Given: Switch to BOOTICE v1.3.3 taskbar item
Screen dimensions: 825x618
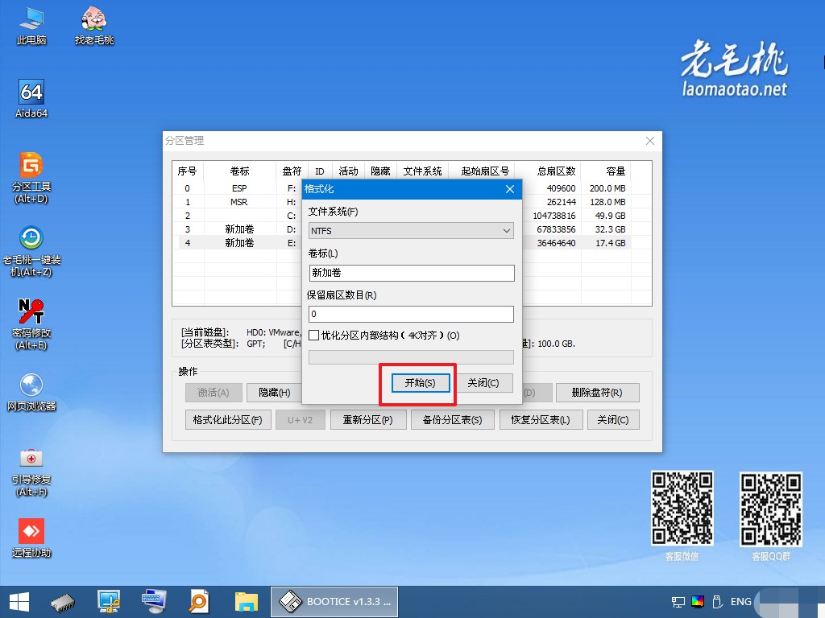Looking at the screenshot, I should coord(334,602).
